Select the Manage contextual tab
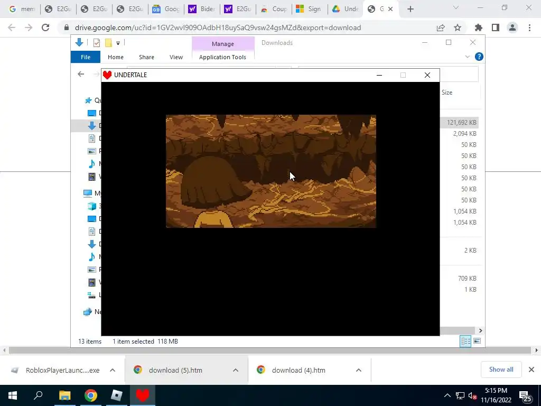The image size is (541, 406). click(223, 44)
